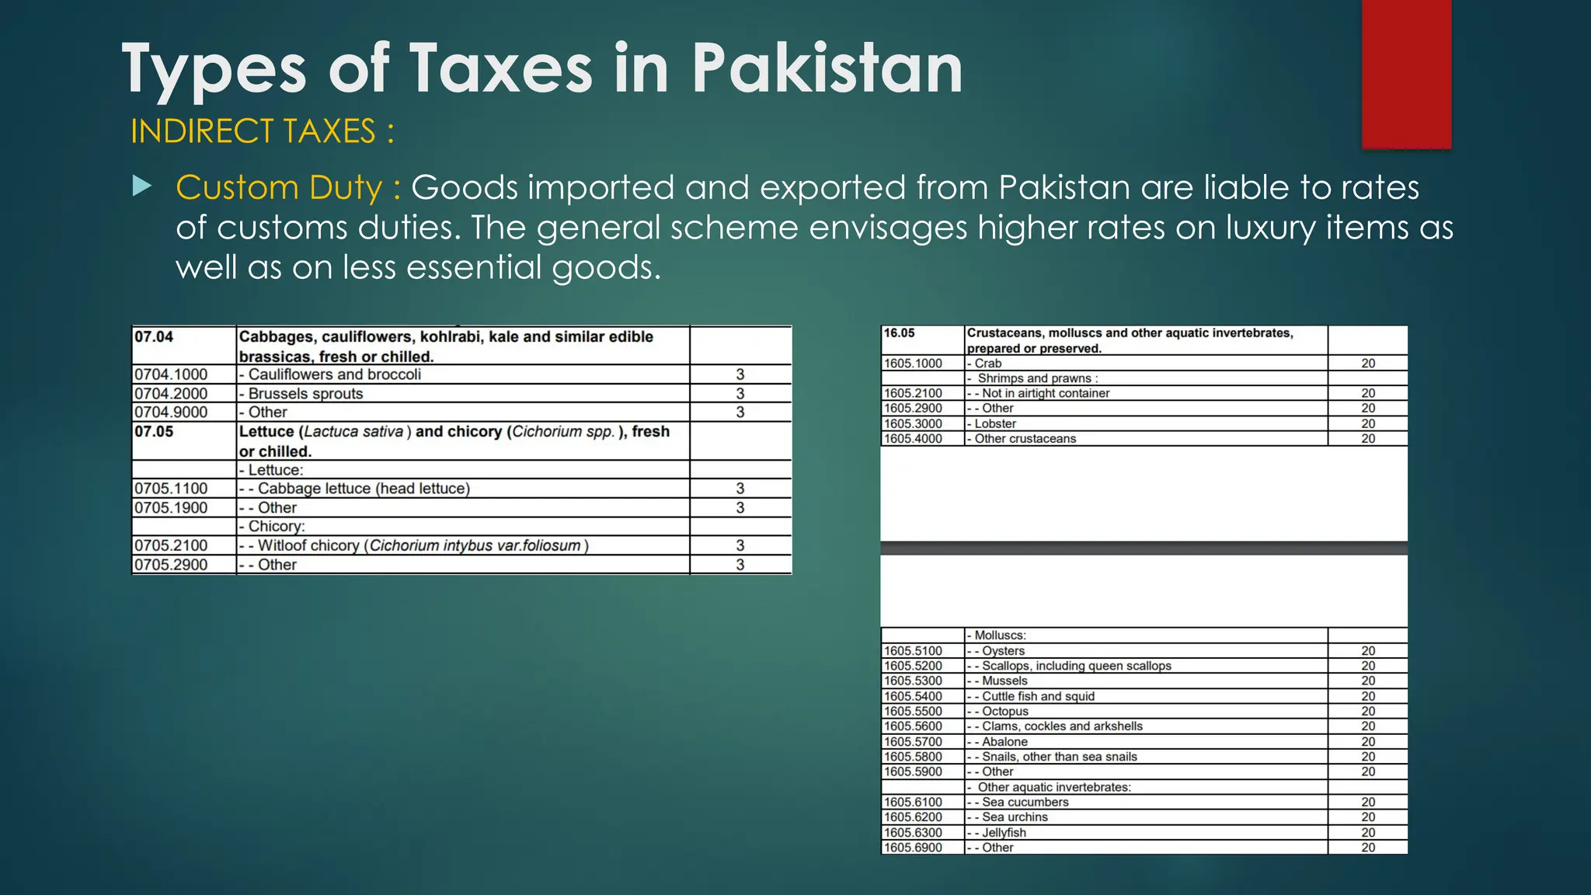Click tariff code 1605.5700 for Abalone

[913, 742]
